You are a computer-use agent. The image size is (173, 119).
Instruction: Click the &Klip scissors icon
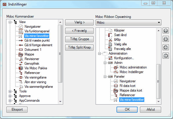click(110, 40)
